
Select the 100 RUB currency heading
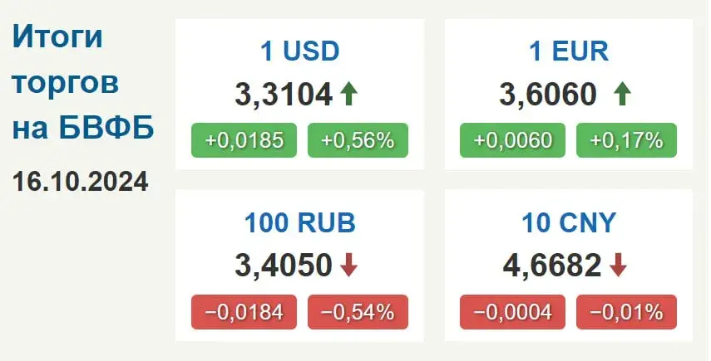tap(299, 222)
